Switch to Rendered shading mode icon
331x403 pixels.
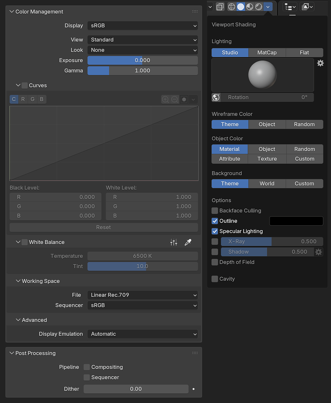click(x=259, y=7)
